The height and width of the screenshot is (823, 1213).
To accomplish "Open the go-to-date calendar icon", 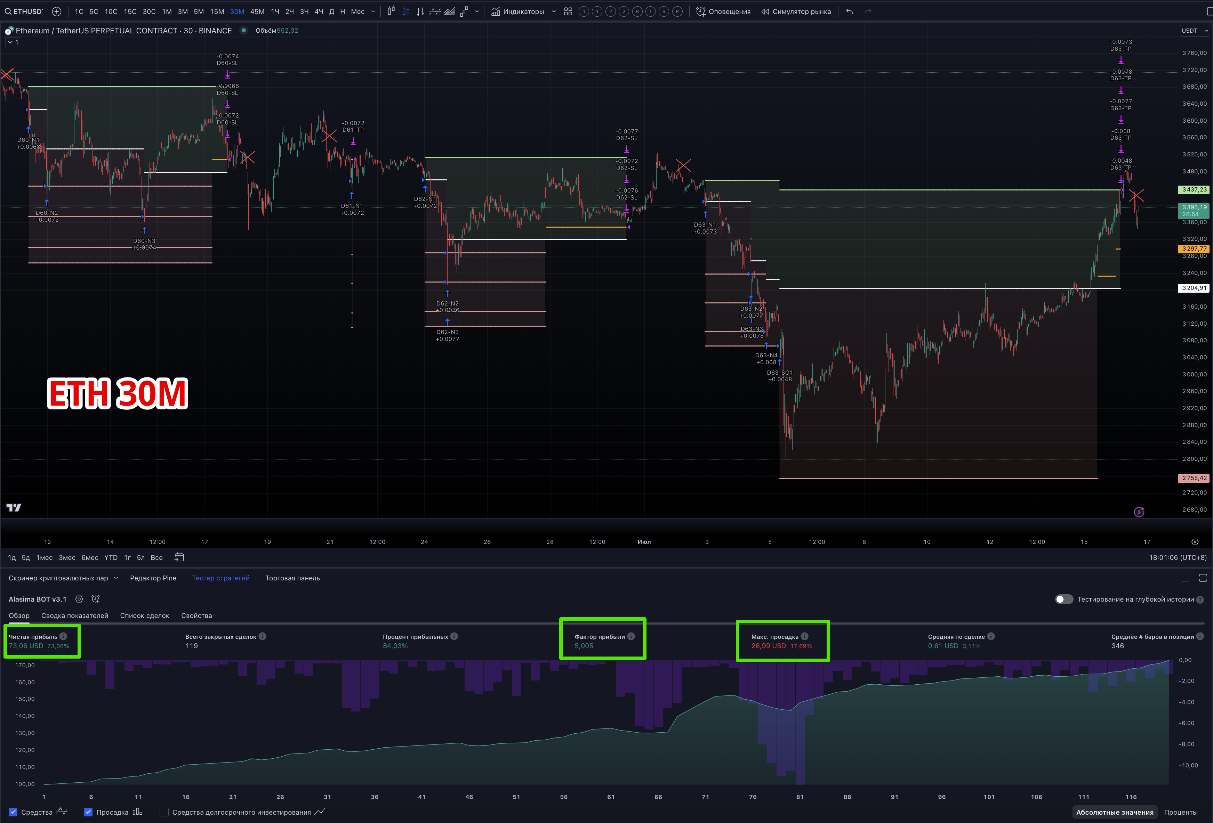I will pos(179,557).
